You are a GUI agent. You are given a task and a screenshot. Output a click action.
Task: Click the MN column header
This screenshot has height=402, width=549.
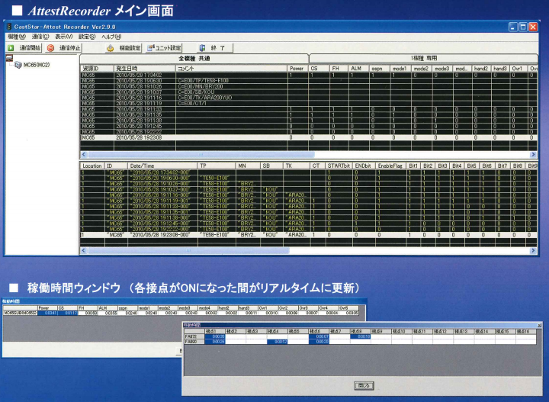[x=248, y=166]
